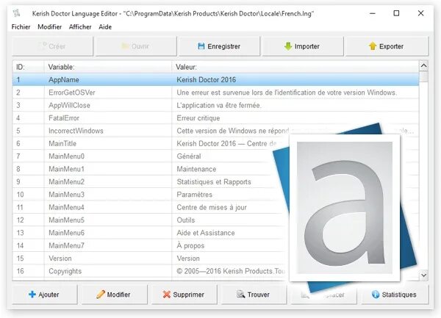Click the ID column header
Screen dimensions: 441x318
pyautogui.click(x=28, y=67)
